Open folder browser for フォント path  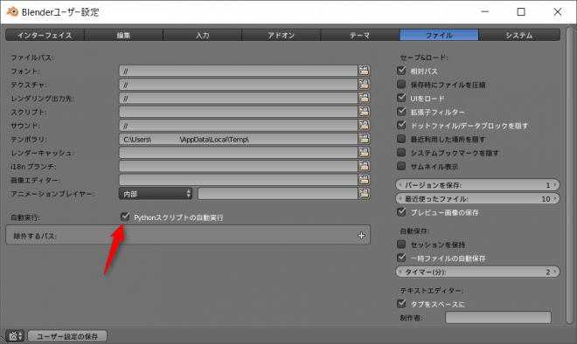pos(364,71)
